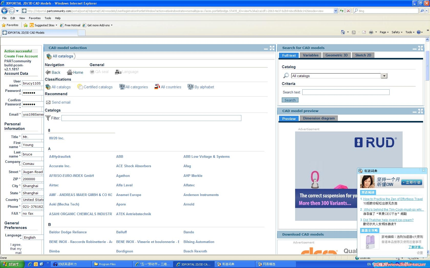Open the search provider dropdown arrow

point(427,11)
